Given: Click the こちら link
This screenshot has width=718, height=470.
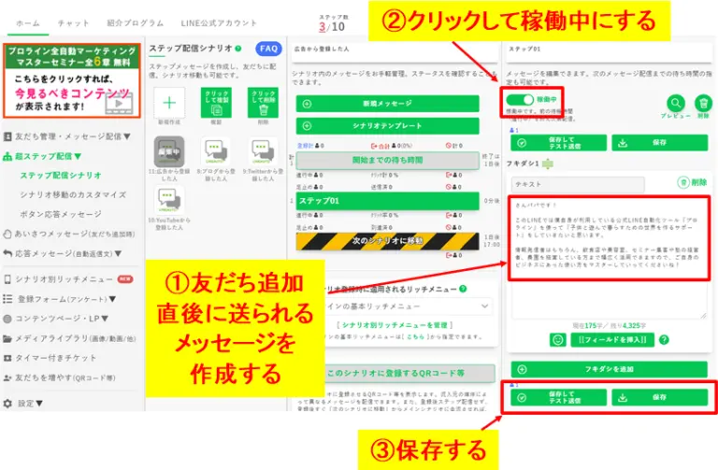Looking at the screenshot, I should [415, 336].
